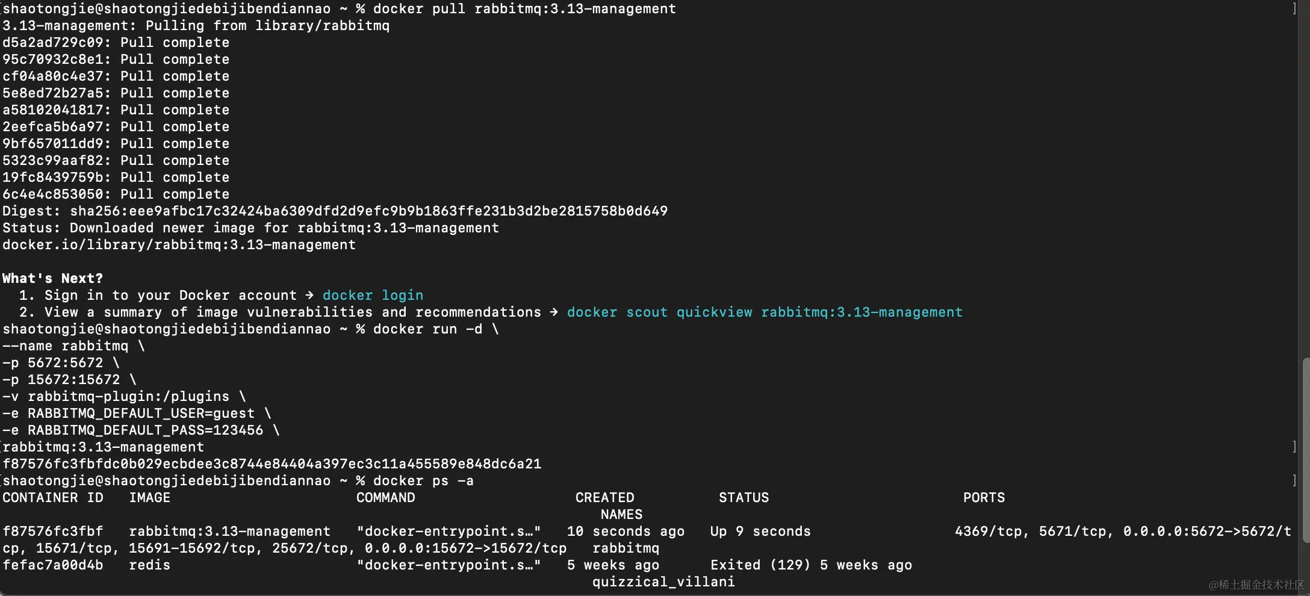Click the watermark text at bottom right
Image resolution: width=1310 pixels, height=596 pixels.
click(x=1256, y=585)
